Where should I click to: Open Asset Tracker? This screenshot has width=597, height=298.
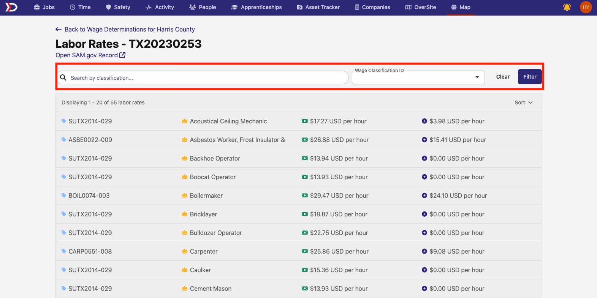pos(318,7)
